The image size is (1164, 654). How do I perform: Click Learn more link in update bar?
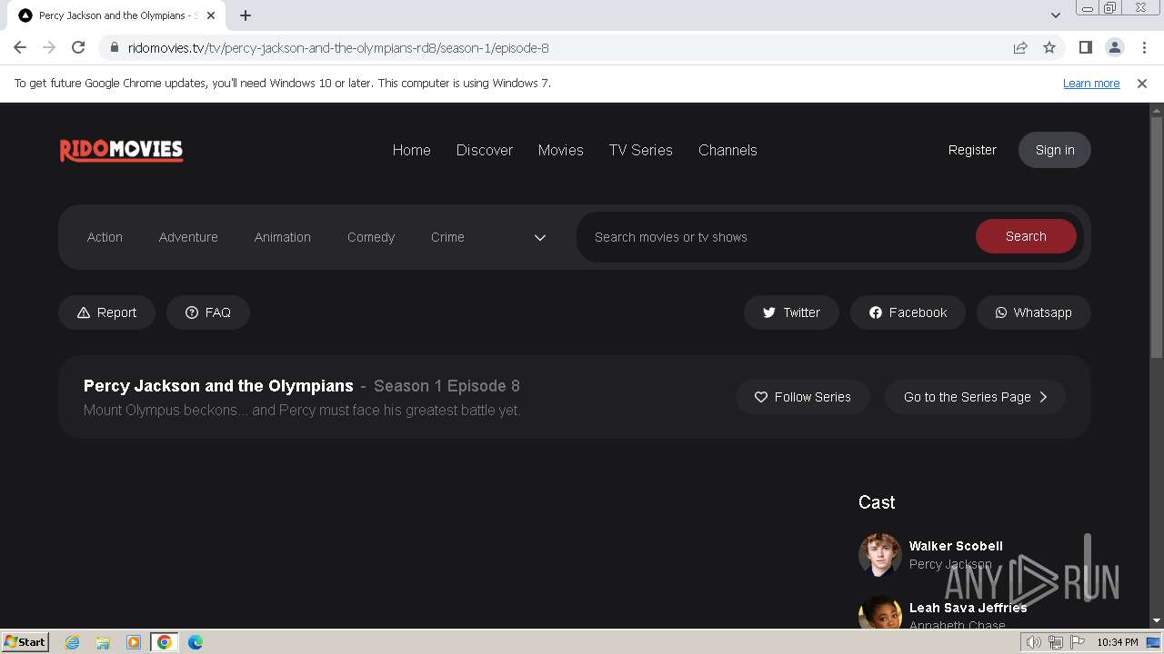coord(1091,83)
